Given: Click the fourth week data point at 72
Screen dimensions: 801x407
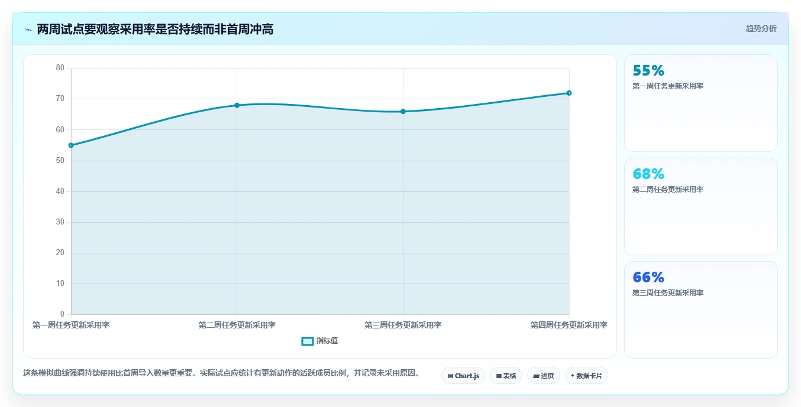Looking at the screenshot, I should tap(569, 93).
